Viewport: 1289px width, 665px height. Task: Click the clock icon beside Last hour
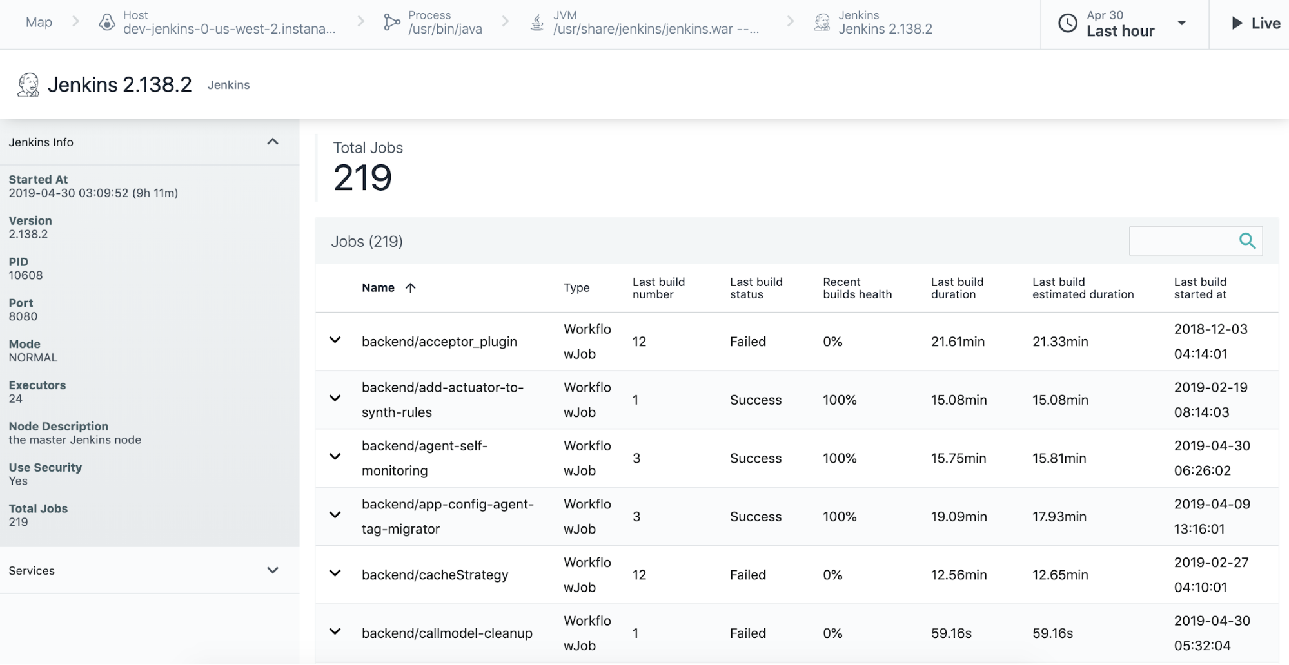tap(1068, 23)
